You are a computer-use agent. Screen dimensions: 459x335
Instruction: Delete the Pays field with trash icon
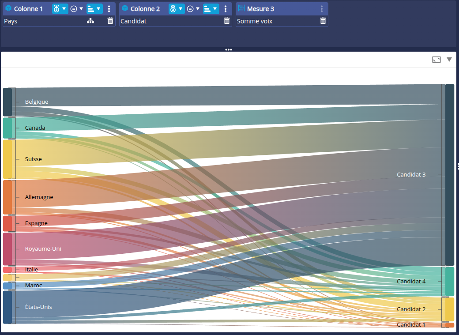click(x=110, y=21)
